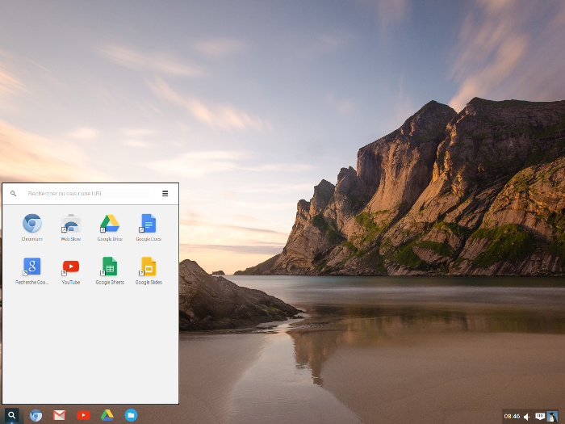Open Chromium from the shelf
The height and width of the screenshot is (424, 565).
point(36,415)
